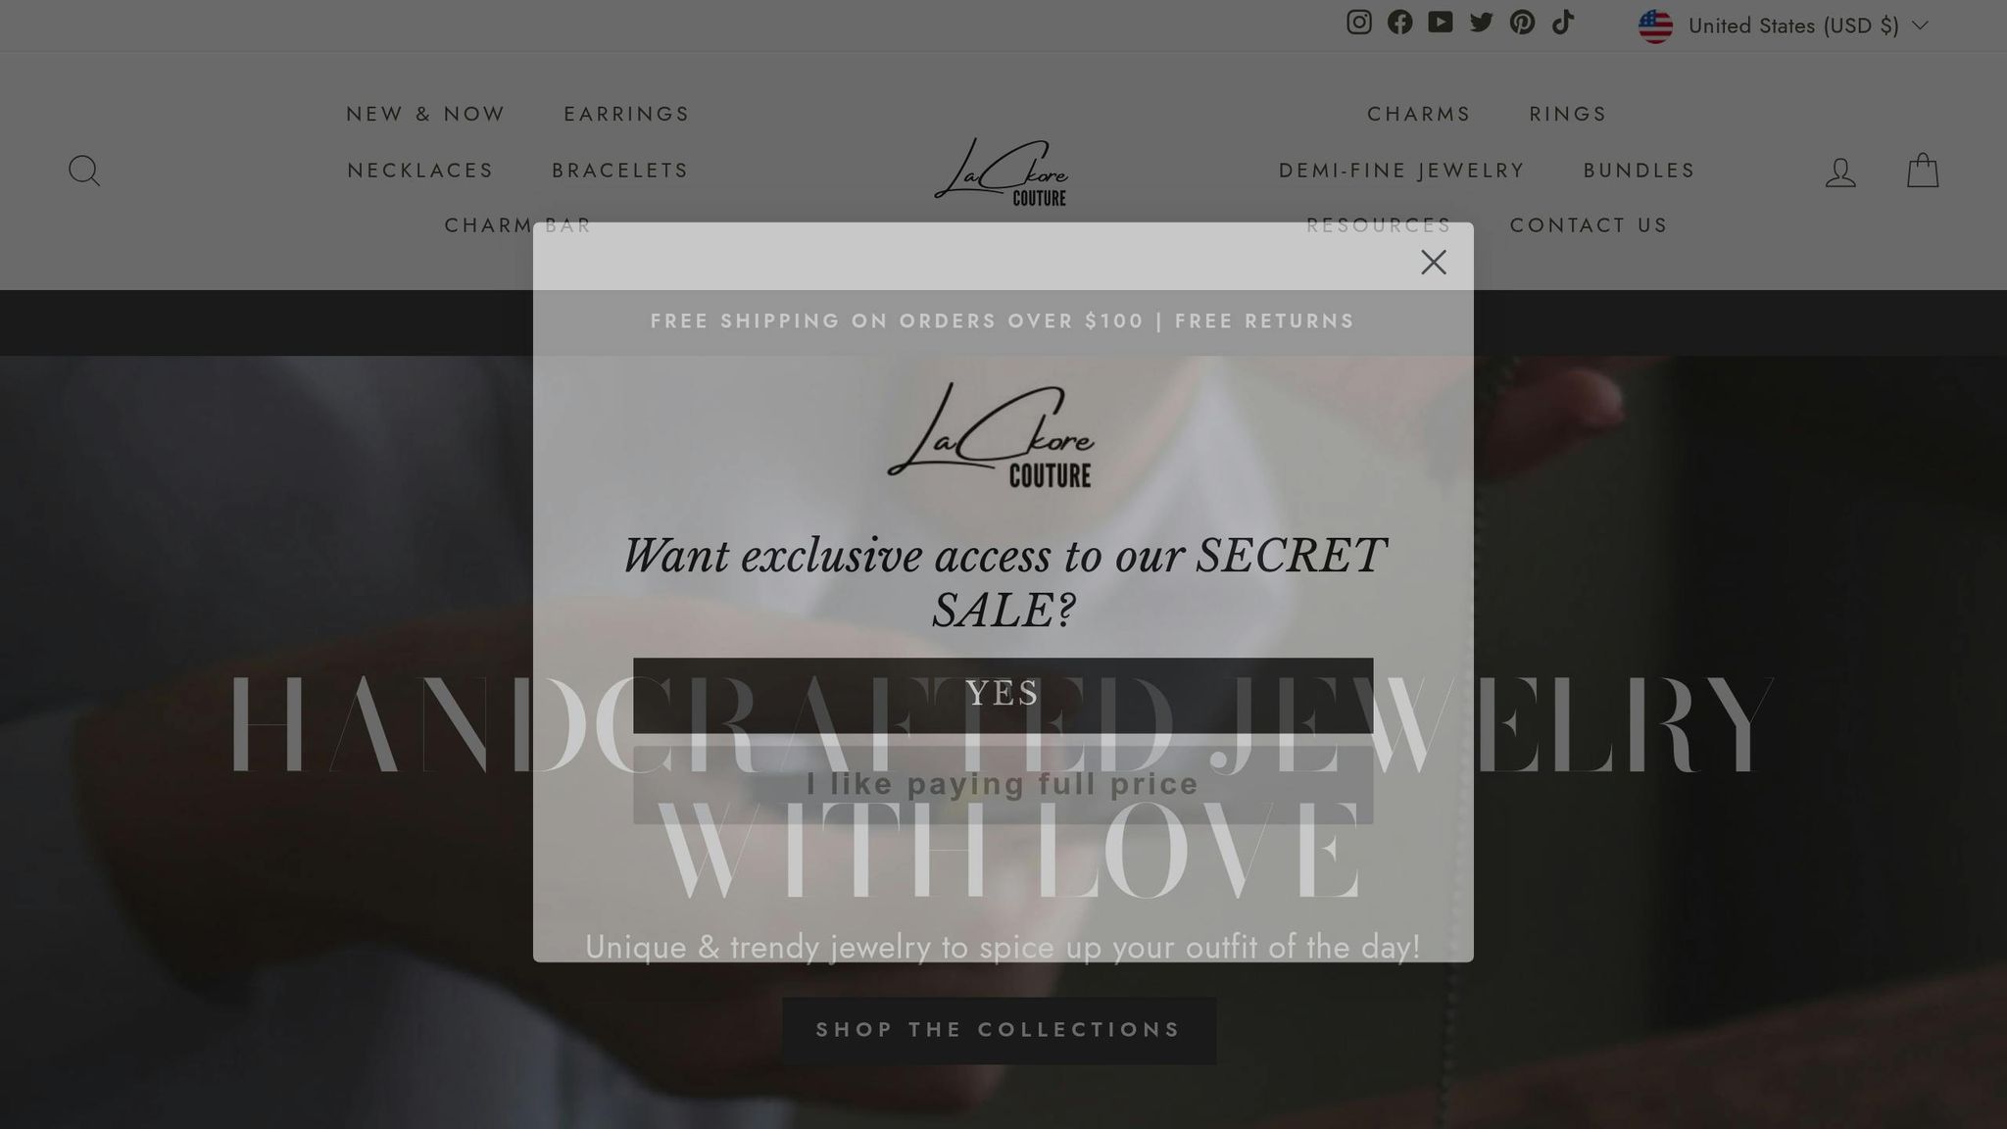2007x1129 pixels.
Task: Close the secret sale popup
Action: pyautogui.click(x=1434, y=263)
